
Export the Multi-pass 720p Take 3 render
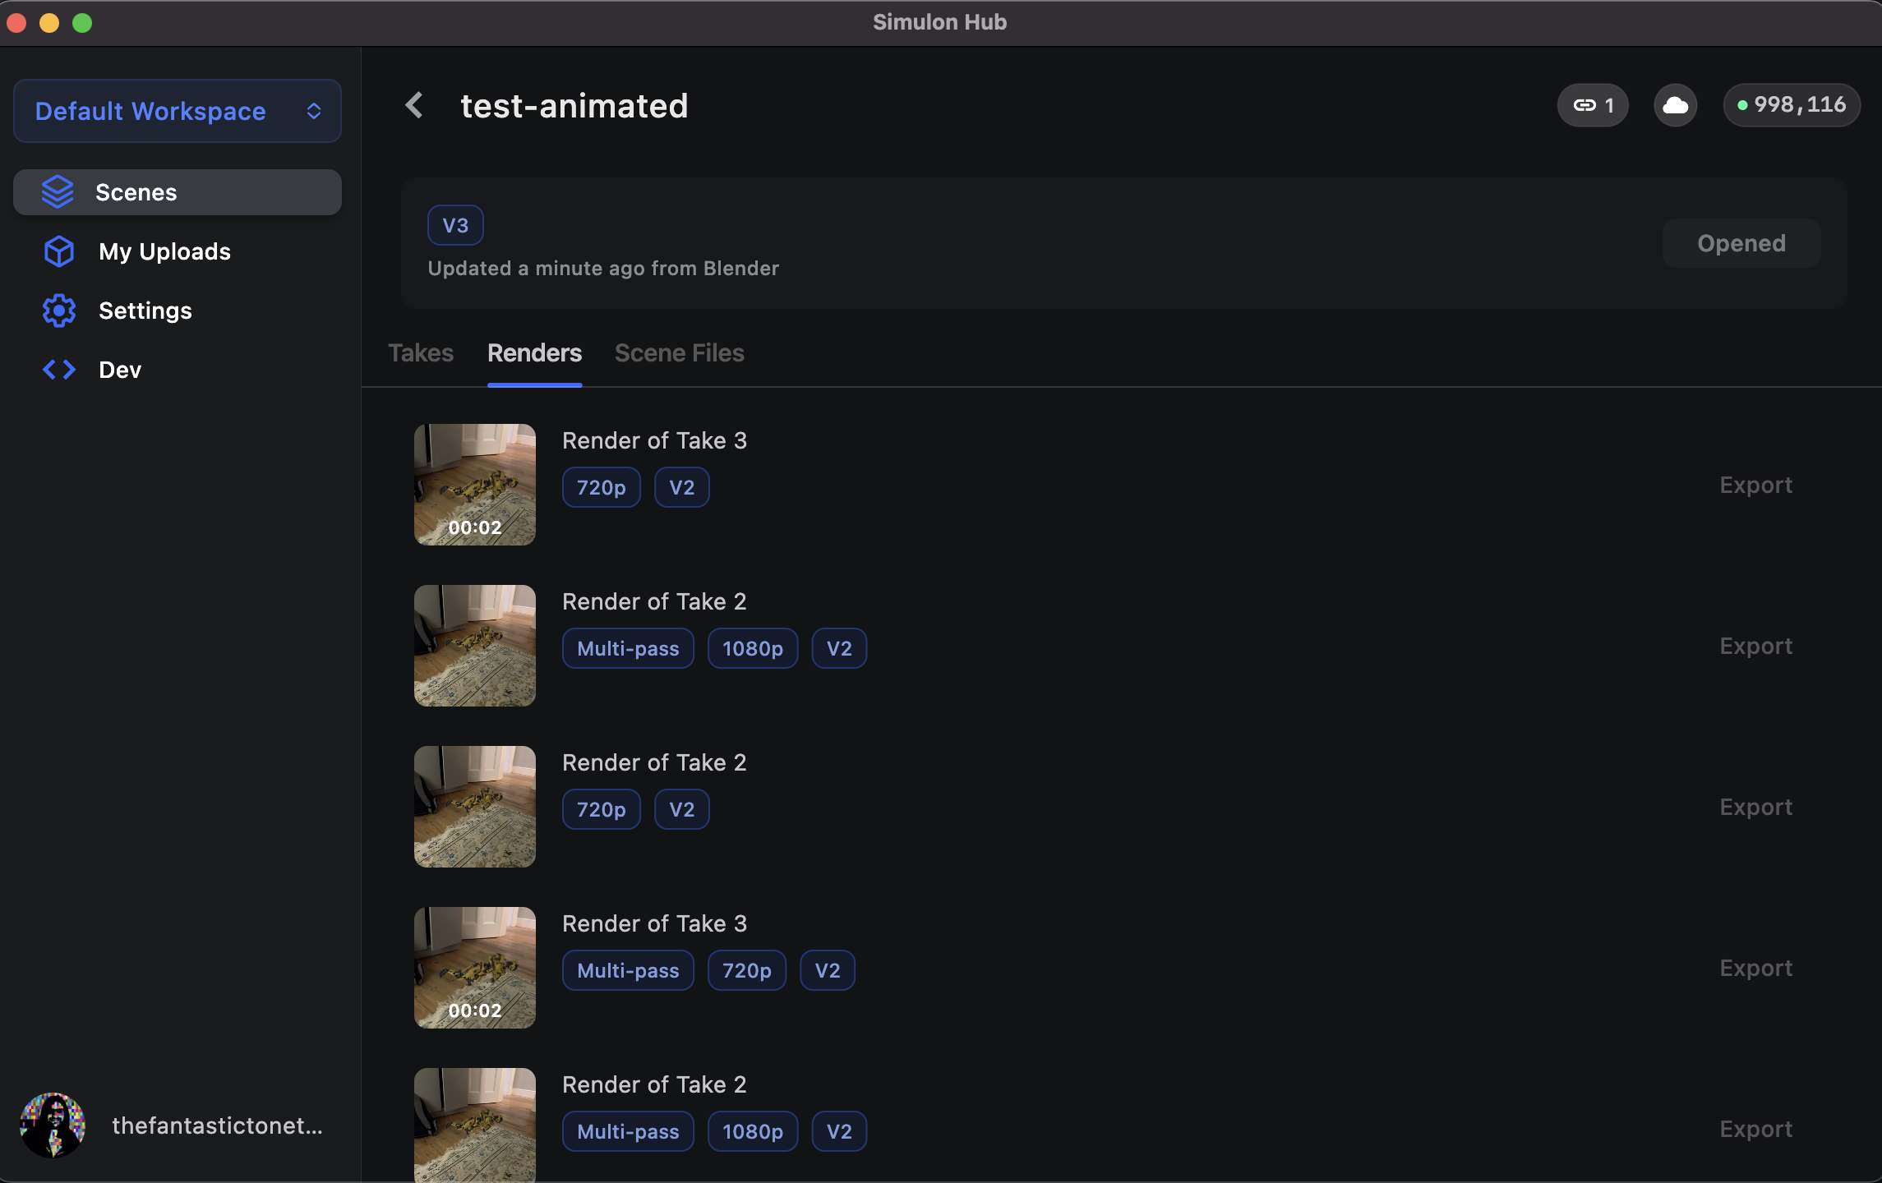tap(1755, 968)
